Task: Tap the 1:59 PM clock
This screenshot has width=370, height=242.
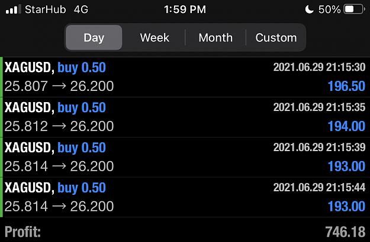Action: 185,9
